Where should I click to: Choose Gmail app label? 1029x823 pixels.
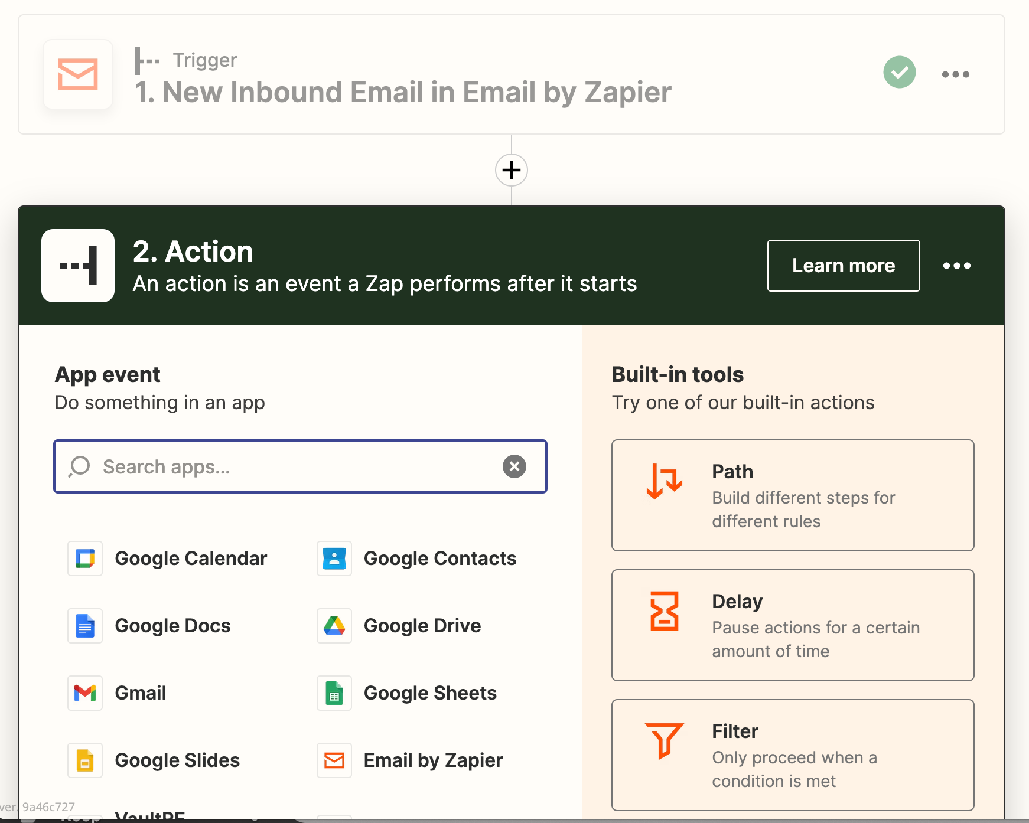(141, 693)
